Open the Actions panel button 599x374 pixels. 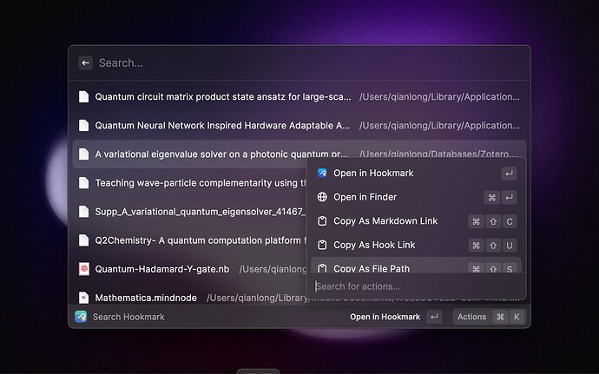(489, 317)
